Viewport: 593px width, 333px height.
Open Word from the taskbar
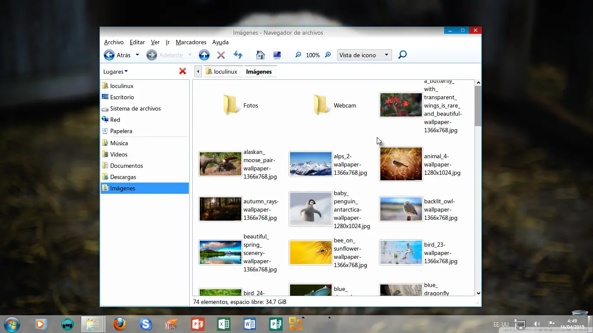[x=250, y=324]
